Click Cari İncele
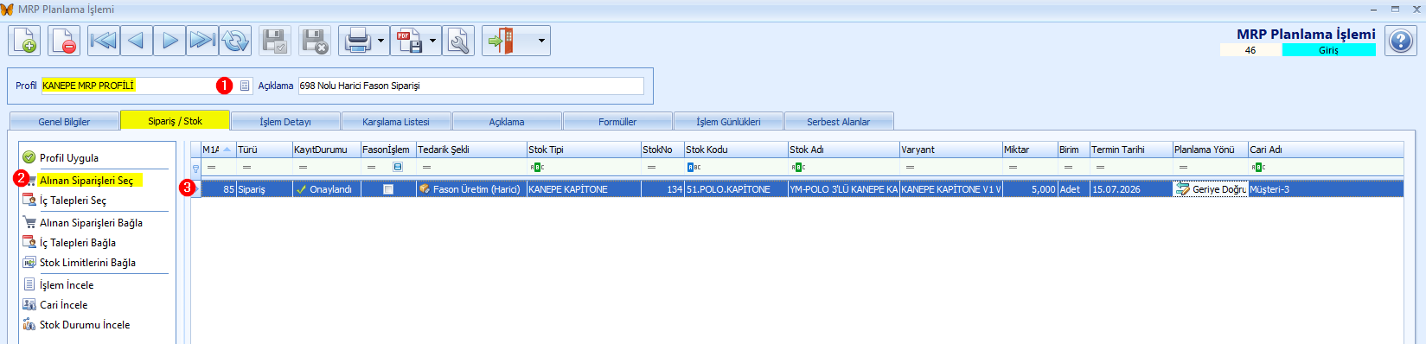 tap(63, 305)
